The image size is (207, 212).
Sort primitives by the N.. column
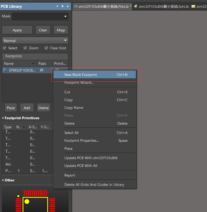coord(21,127)
